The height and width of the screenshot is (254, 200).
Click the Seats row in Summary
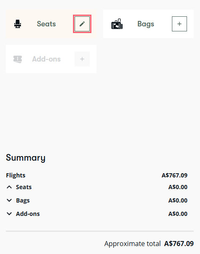click(x=97, y=187)
